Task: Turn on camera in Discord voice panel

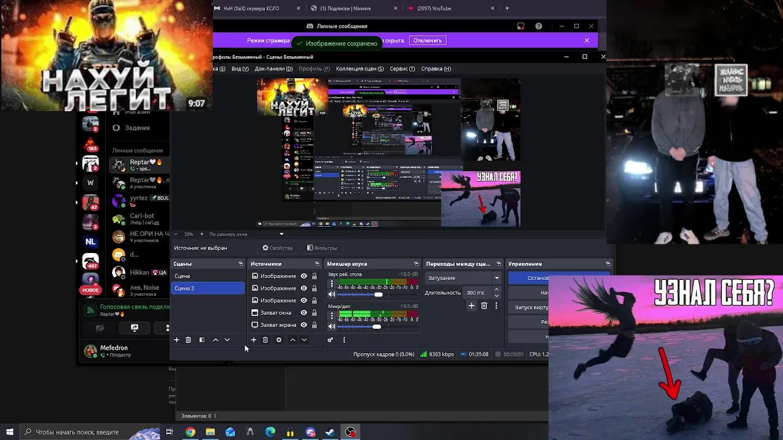Action: pyautogui.click(x=100, y=328)
